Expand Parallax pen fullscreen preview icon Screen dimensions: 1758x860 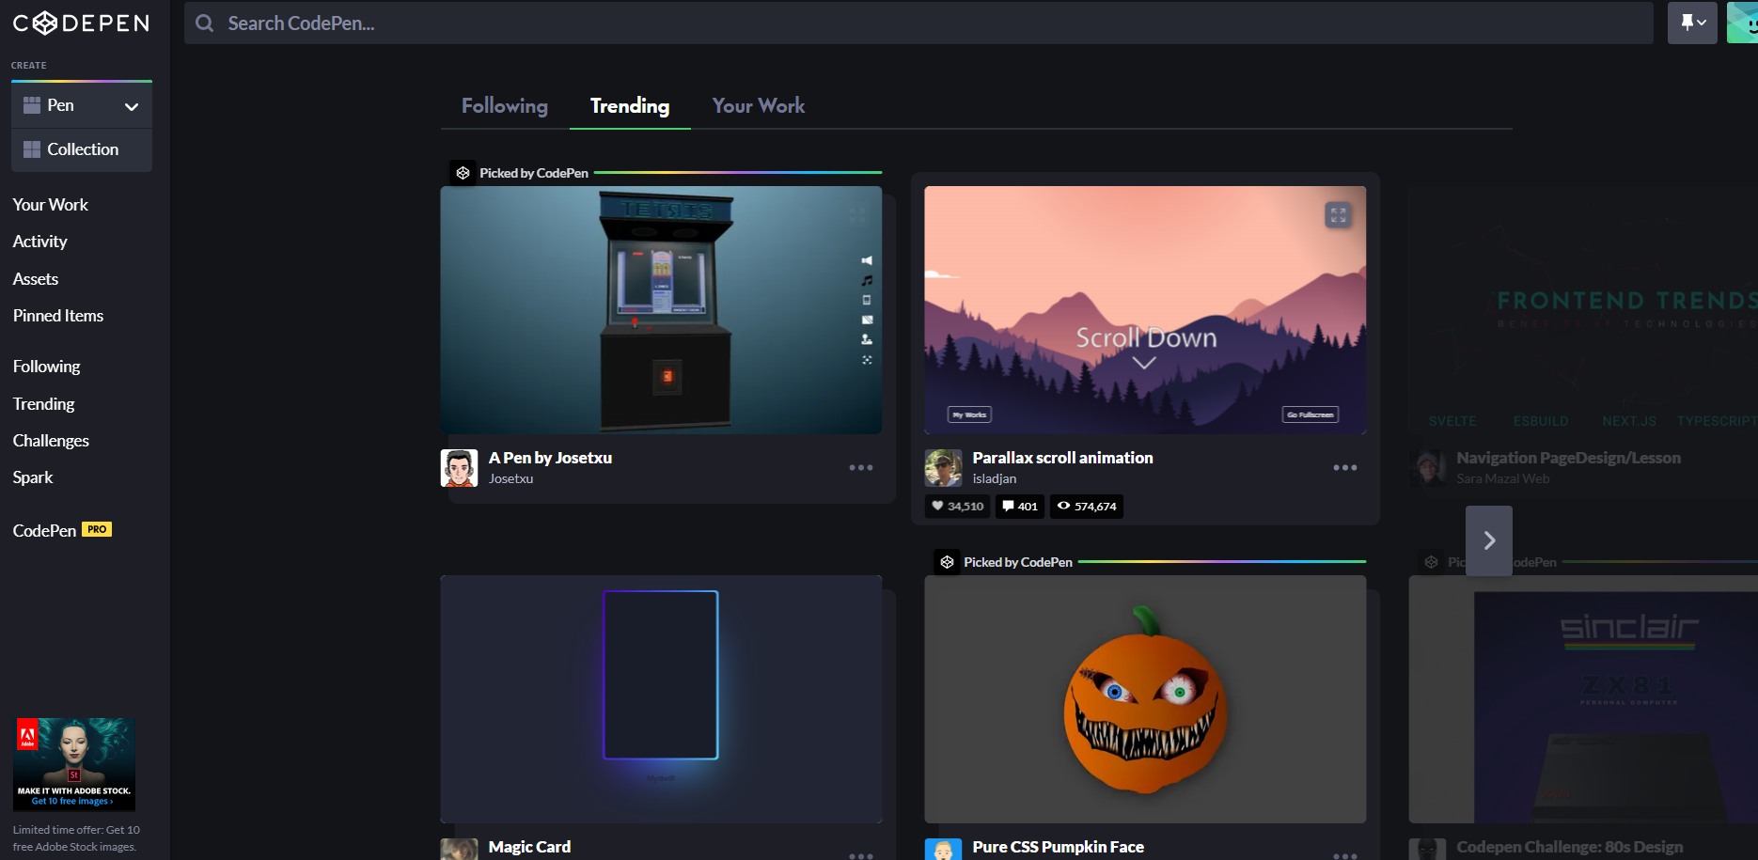[x=1339, y=215]
